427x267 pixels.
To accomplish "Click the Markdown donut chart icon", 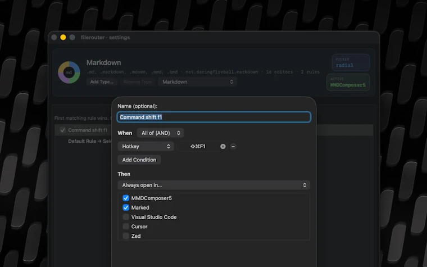I will pyautogui.click(x=69, y=73).
